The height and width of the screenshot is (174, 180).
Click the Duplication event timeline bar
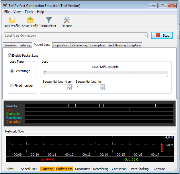click(99, 114)
